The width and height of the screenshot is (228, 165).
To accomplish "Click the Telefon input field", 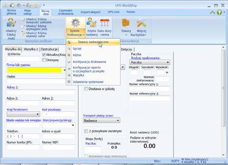I will pyautogui.click(x=23, y=136).
